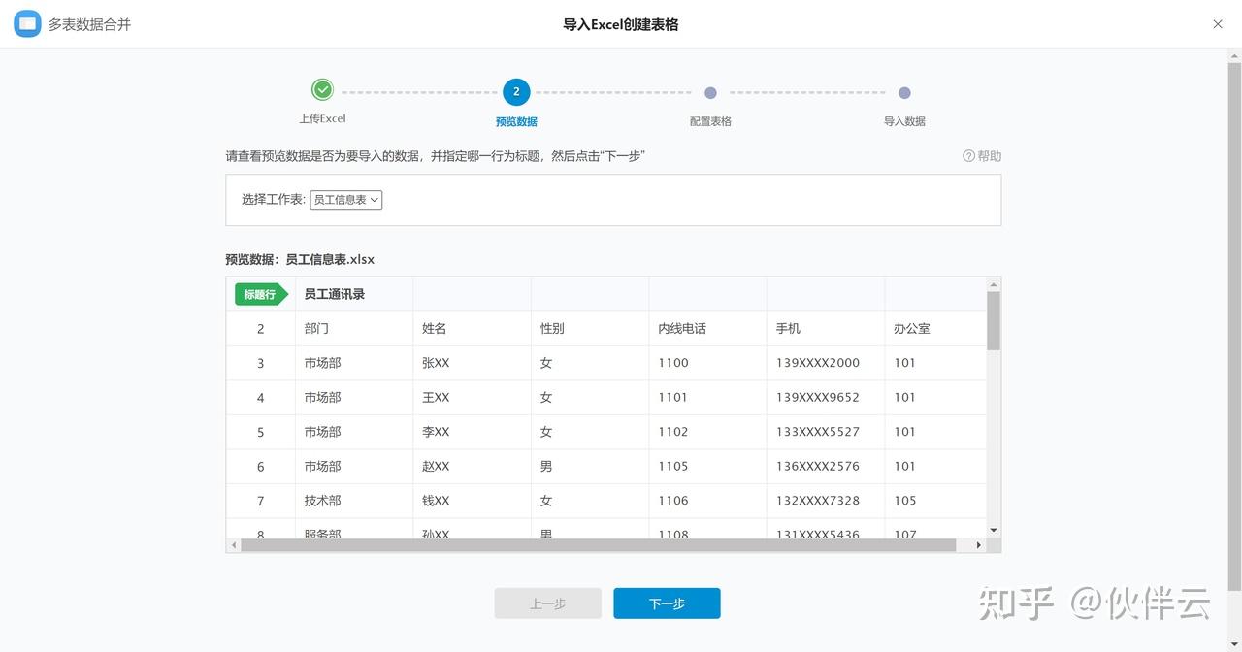Viewport: 1242px width, 652px height.
Task: Click the green completed checkmark step icon
Action: (322, 90)
